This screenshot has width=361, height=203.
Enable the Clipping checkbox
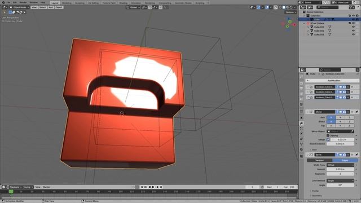click(x=328, y=135)
